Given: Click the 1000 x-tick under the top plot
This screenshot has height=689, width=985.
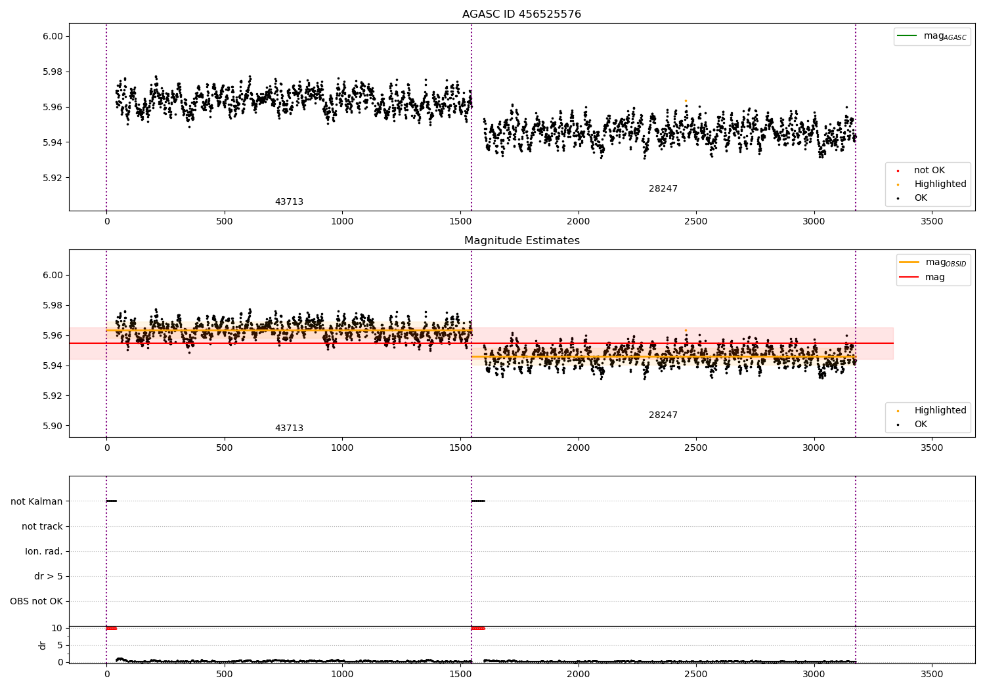Looking at the screenshot, I should (x=342, y=222).
